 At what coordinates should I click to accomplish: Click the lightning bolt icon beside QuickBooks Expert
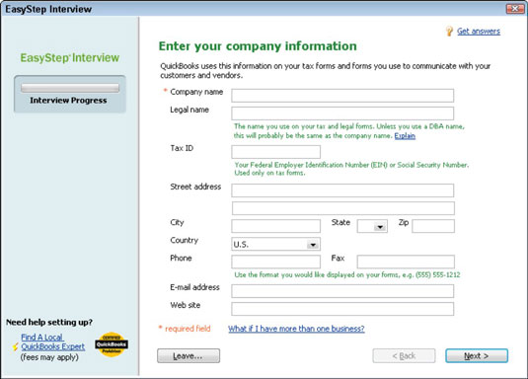click(x=15, y=346)
